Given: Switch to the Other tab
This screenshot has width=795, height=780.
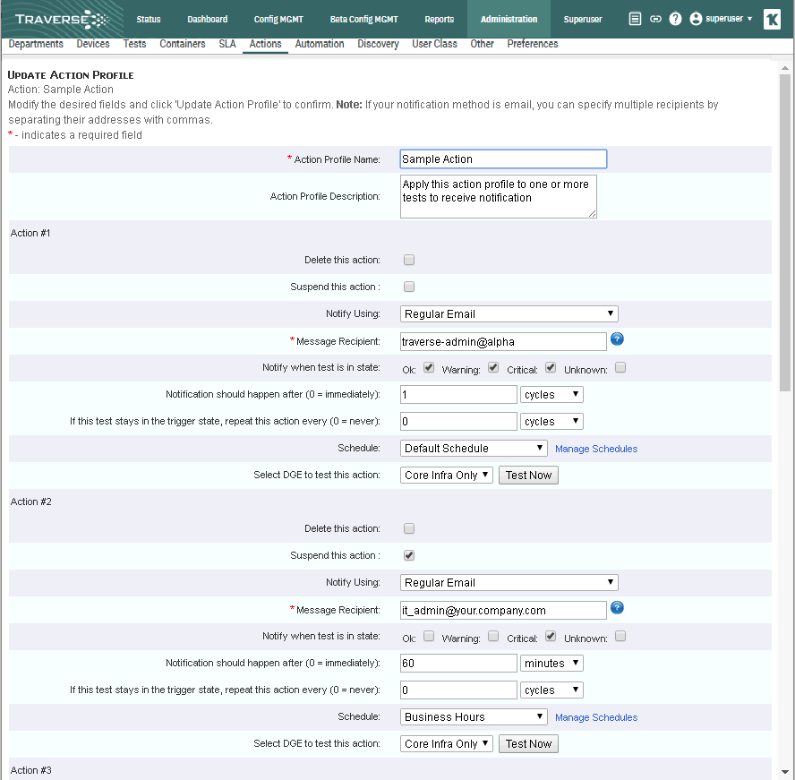Looking at the screenshot, I should [x=482, y=44].
